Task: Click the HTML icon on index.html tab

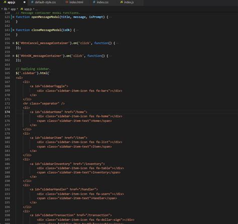Action: (67, 2)
